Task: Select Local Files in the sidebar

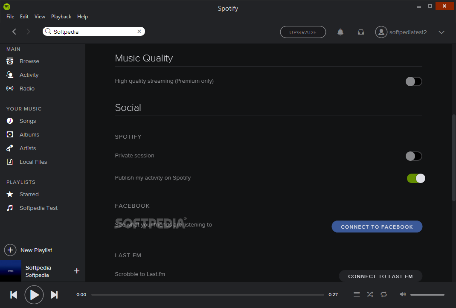Action: coord(33,162)
